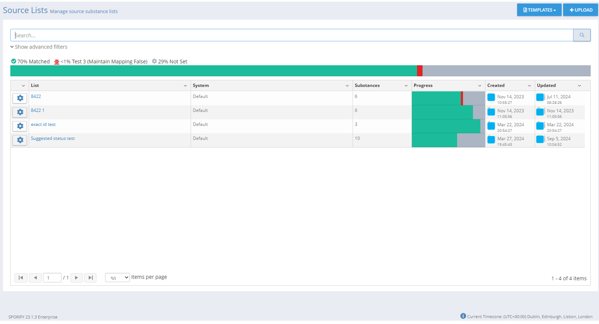
Task: Expand Show advanced filters
Action: pos(39,47)
